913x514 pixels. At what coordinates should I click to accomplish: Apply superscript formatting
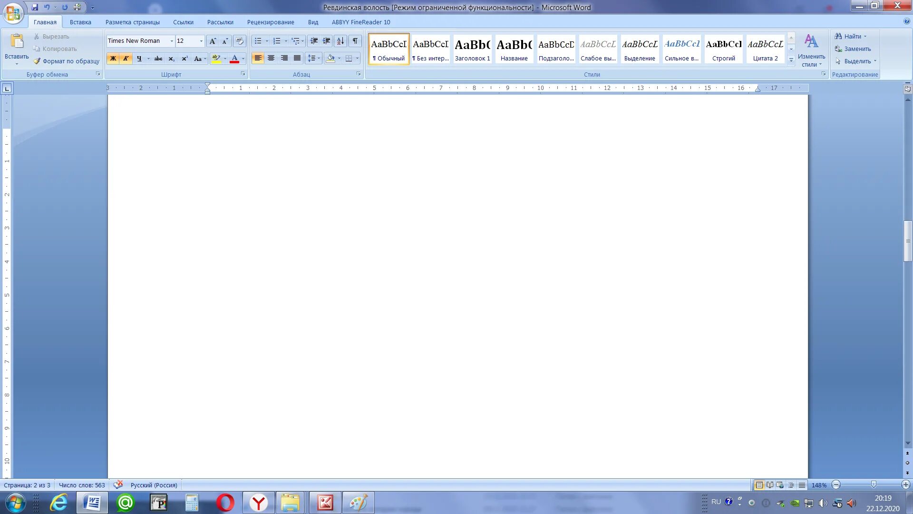pos(185,59)
